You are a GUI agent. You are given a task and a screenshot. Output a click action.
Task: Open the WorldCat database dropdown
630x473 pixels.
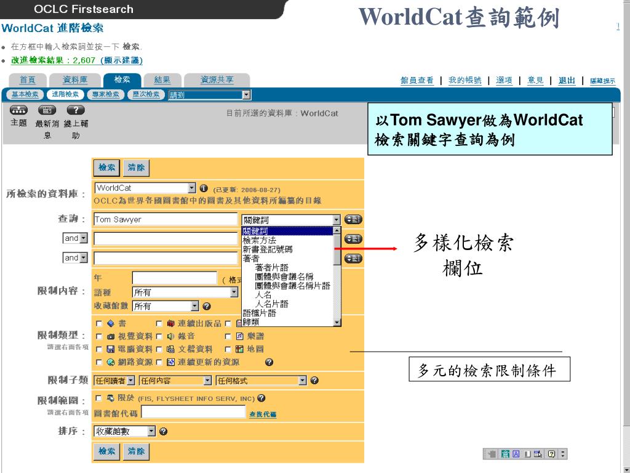coord(145,188)
